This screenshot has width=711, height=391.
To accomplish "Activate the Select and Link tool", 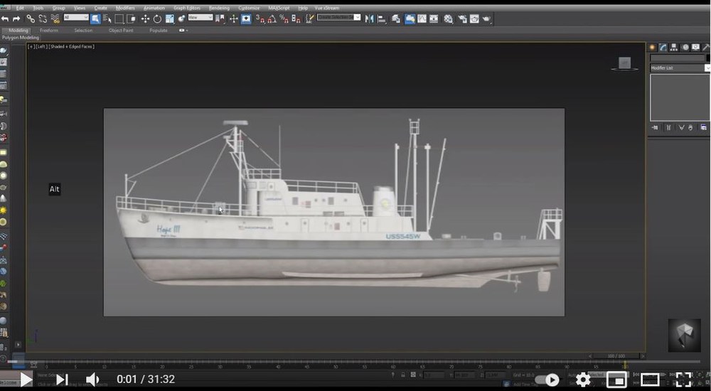I will tap(31, 18).
